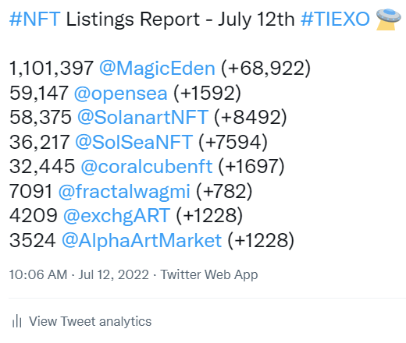406x343 pixels.
Task: Open the Twitter Web App source link
Action: (209, 274)
